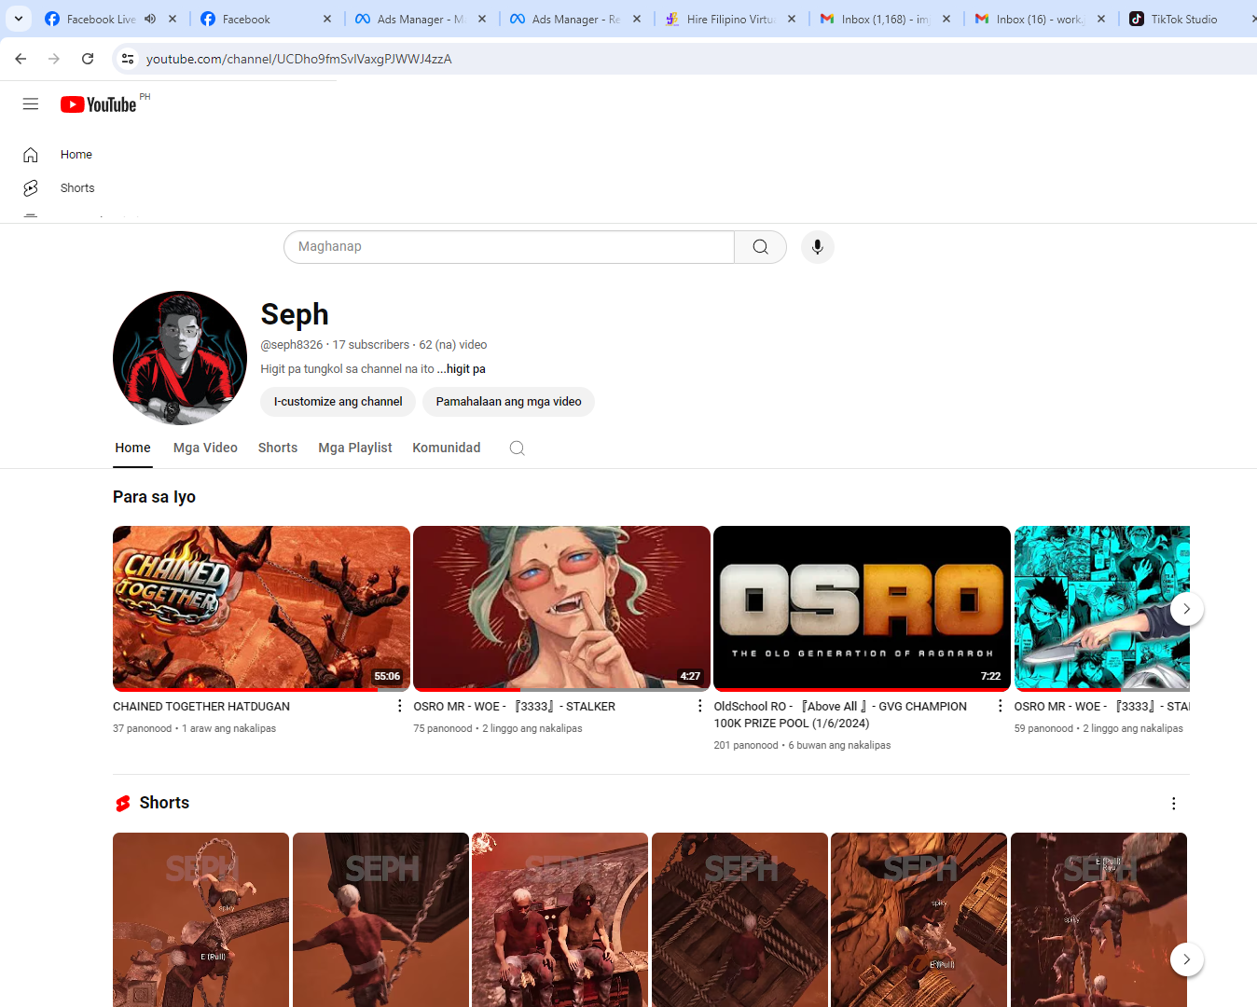The width and height of the screenshot is (1257, 1007).
Task: Click the browser address bar URL
Action: pos(299,59)
